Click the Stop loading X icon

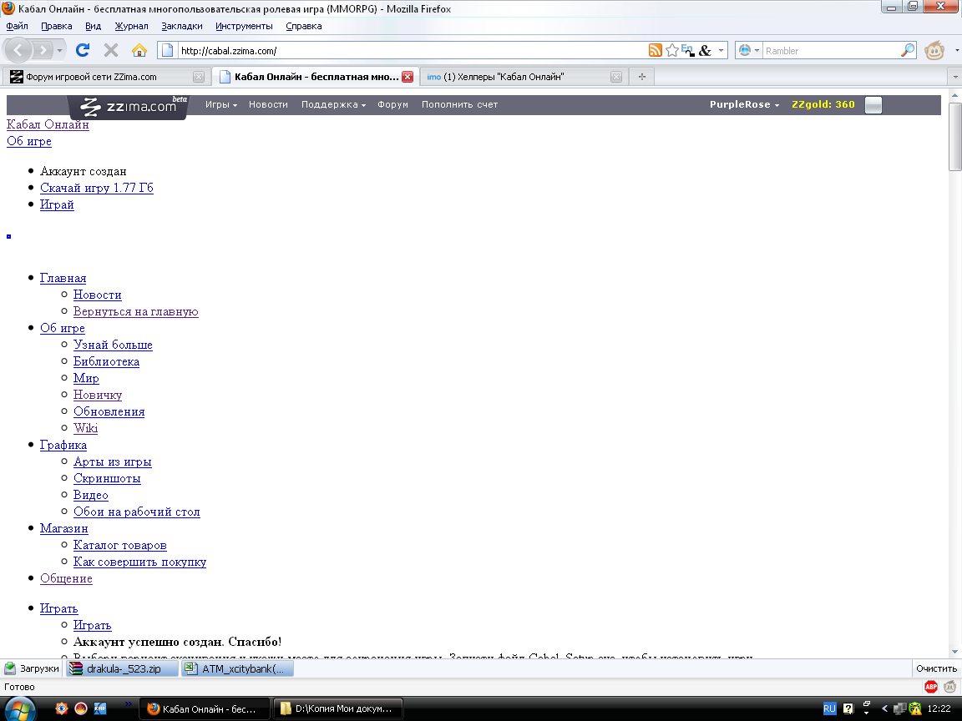[x=111, y=50]
